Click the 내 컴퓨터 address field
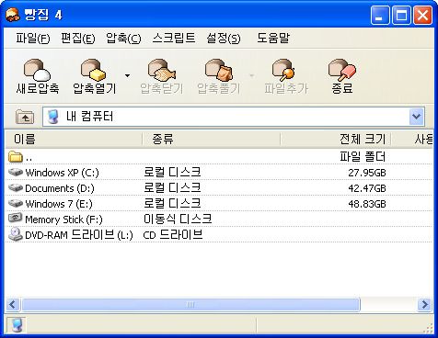The height and width of the screenshot is (338, 438). click(234, 117)
